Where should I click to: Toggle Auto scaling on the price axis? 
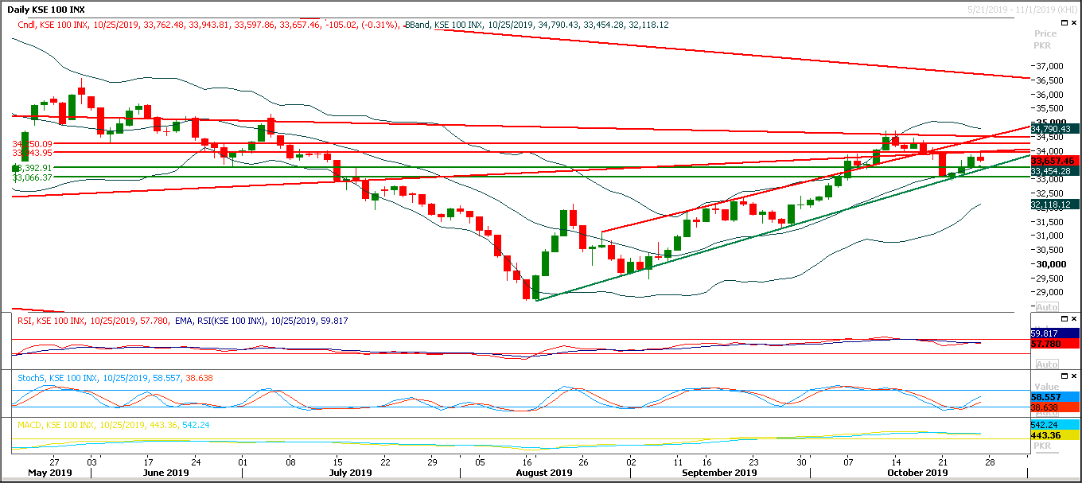[x=1045, y=306]
